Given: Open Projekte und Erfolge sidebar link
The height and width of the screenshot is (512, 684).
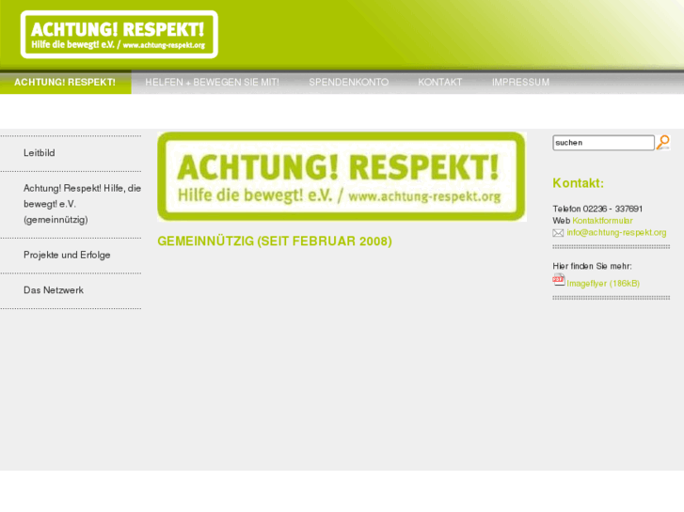Looking at the screenshot, I should pyautogui.click(x=67, y=255).
